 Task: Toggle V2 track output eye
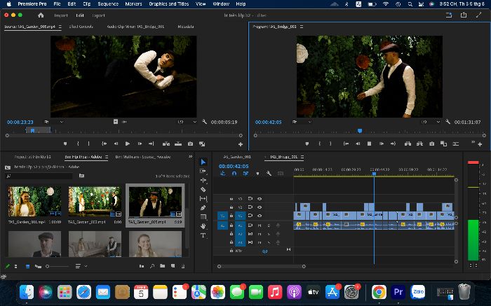(x=260, y=207)
